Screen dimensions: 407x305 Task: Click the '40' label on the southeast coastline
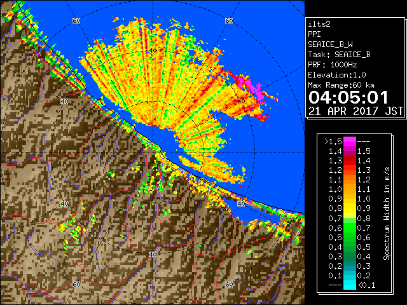point(241,203)
